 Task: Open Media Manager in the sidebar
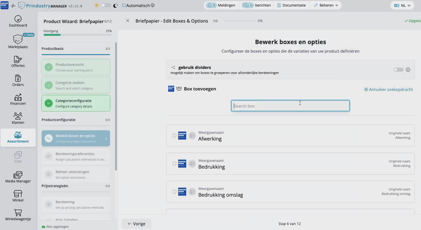[18, 177]
